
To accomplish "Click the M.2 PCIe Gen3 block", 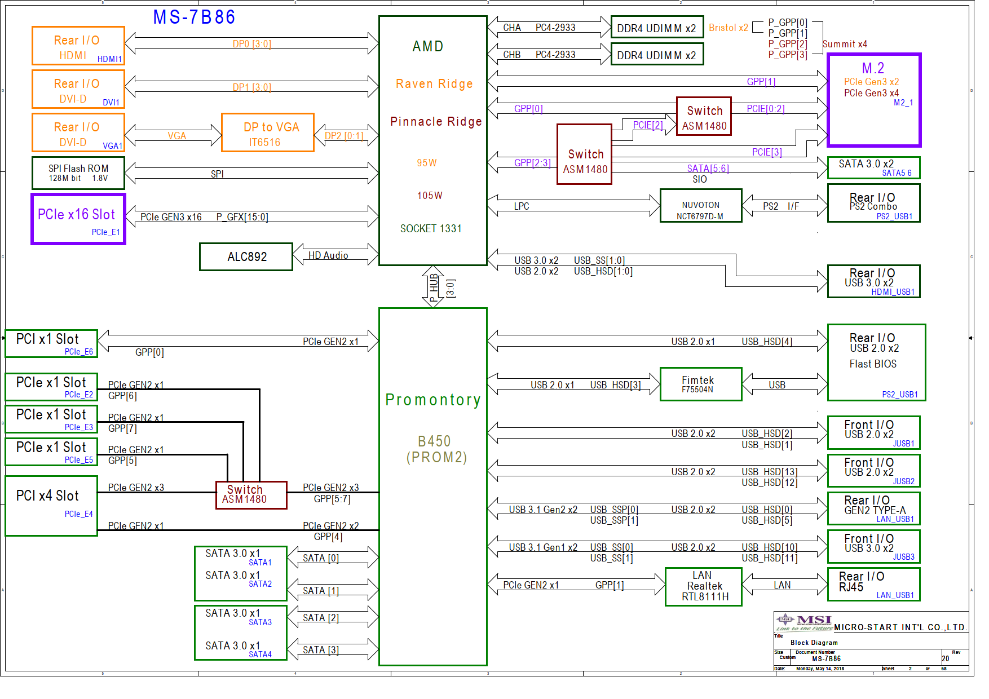I will [873, 100].
